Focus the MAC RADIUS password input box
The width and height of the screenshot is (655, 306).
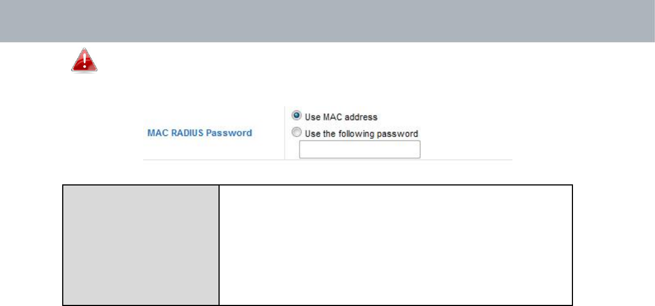pos(359,150)
